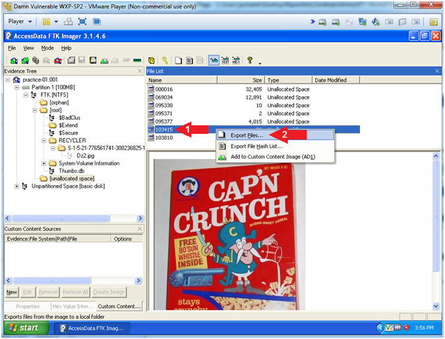Open the yellow question mark Help icon
Screen dimensions: 445x339
[249, 60]
